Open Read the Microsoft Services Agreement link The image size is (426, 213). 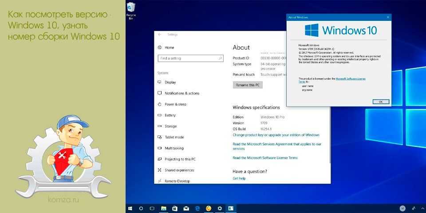coord(277,146)
